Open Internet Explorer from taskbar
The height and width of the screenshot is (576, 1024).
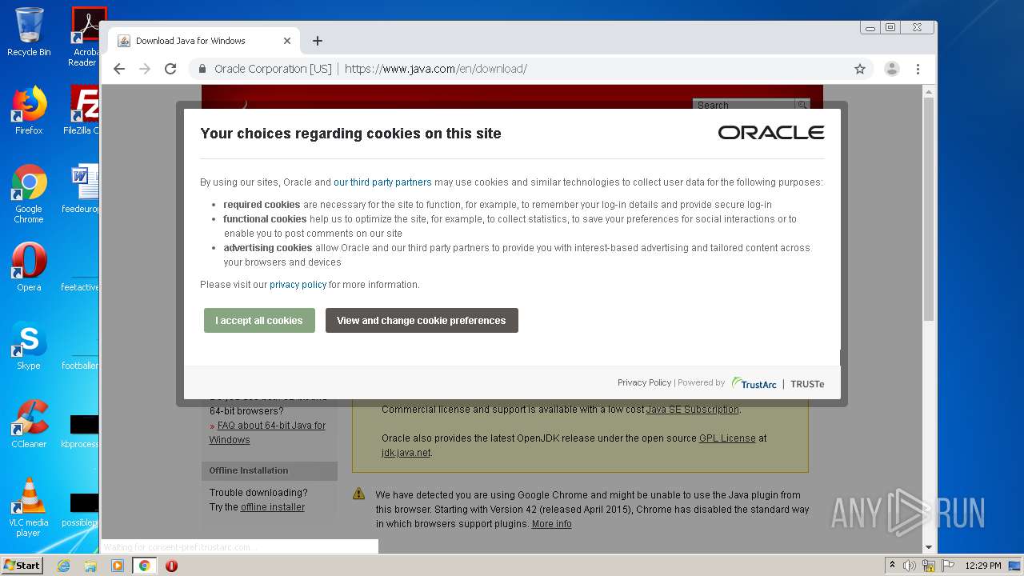64,566
